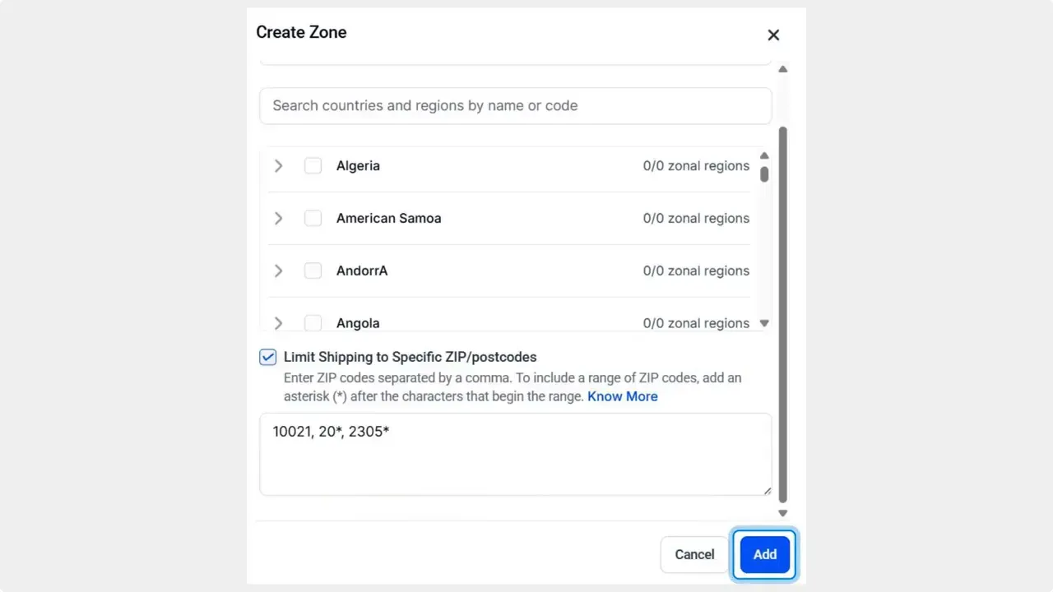The height and width of the screenshot is (592, 1053).
Task: Expand the AndorrA region entry
Action: coord(278,271)
